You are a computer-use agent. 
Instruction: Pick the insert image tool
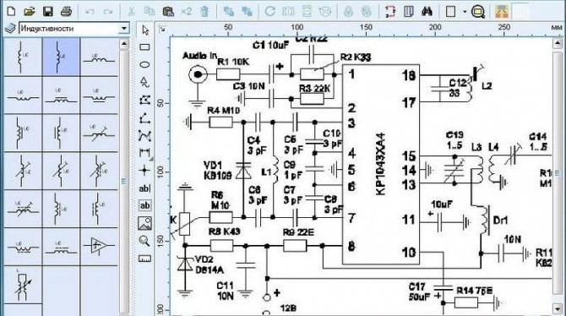(x=144, y=224)
